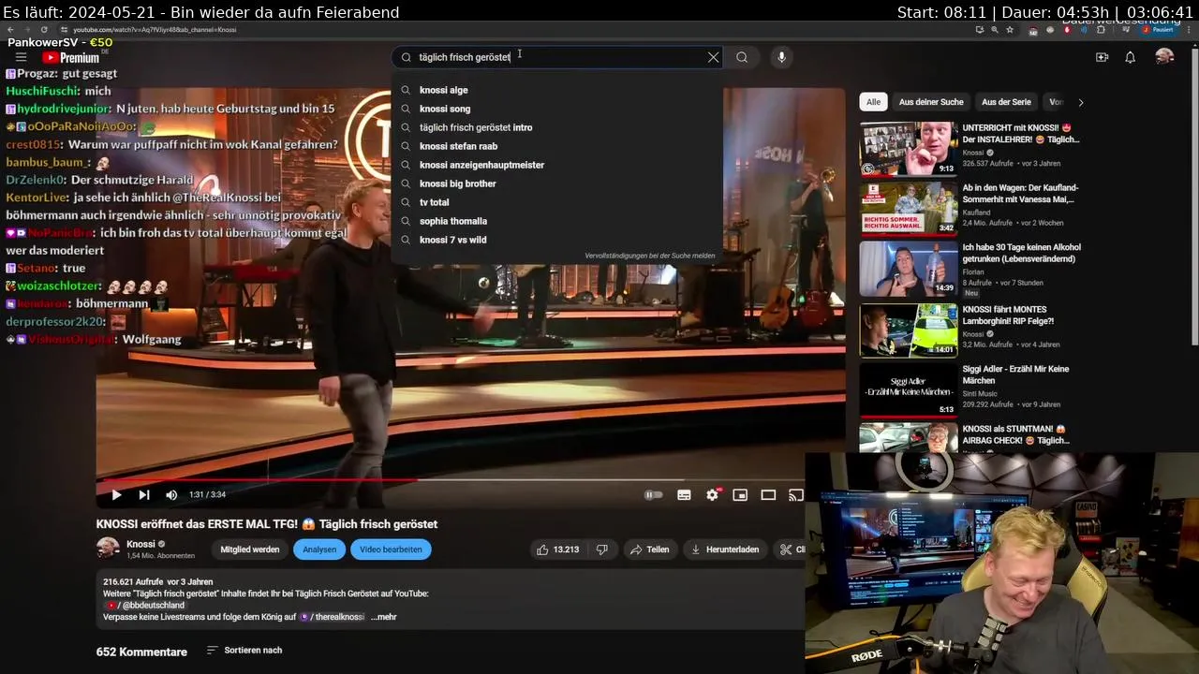This screenshot has width=1199, height=674.
Task: Click Mitglied werden button
Action: pyautogui.click(x=250, y=549)
